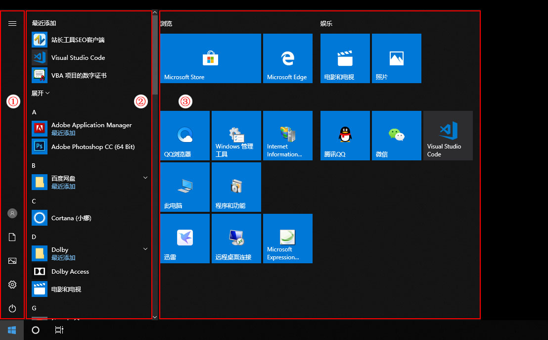Click the letter G section header
Viewport: 548px width, 340px height.
34,308
